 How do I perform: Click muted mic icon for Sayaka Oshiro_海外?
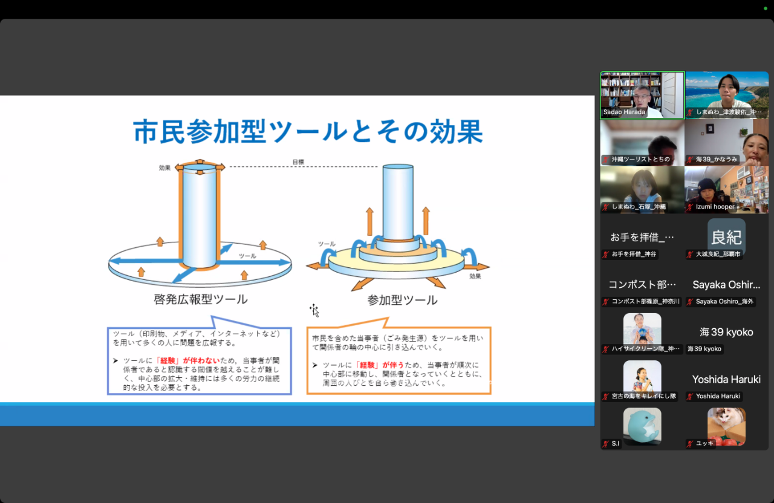click(x=691, y=302)
